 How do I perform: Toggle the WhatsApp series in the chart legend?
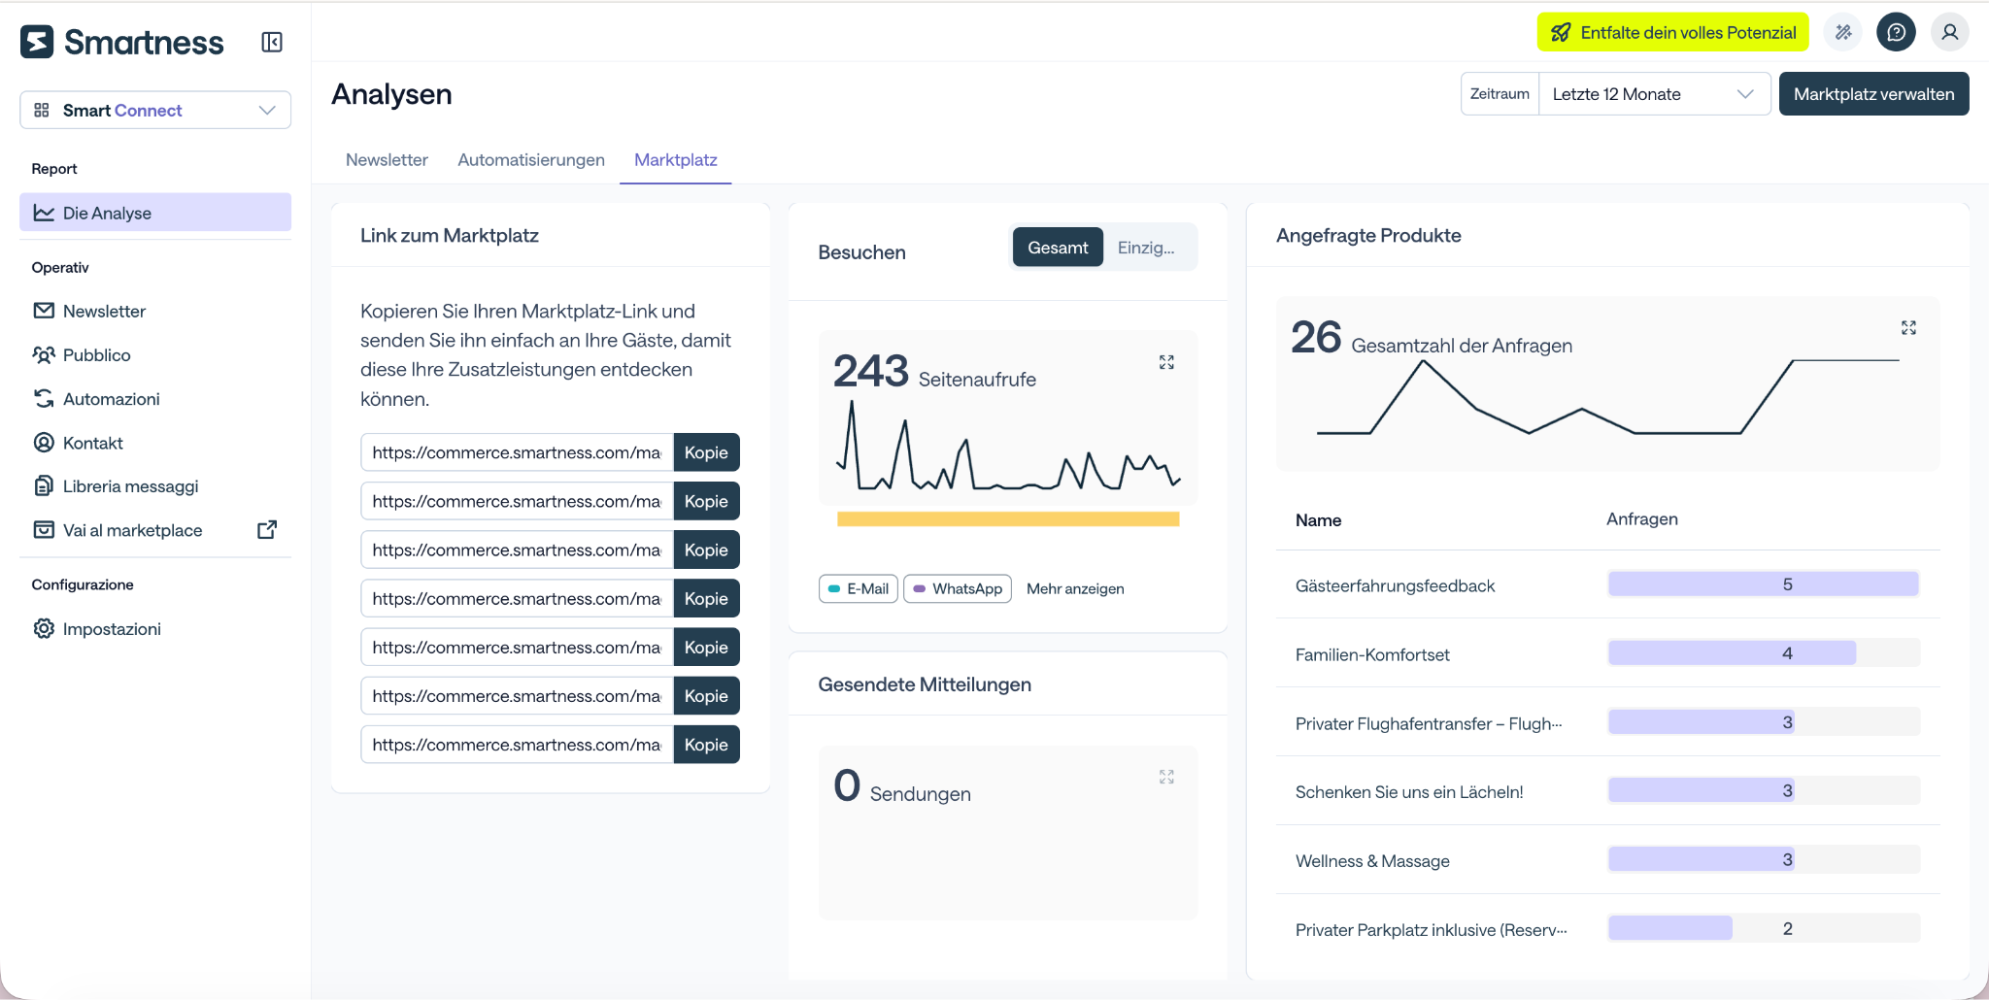958,588
